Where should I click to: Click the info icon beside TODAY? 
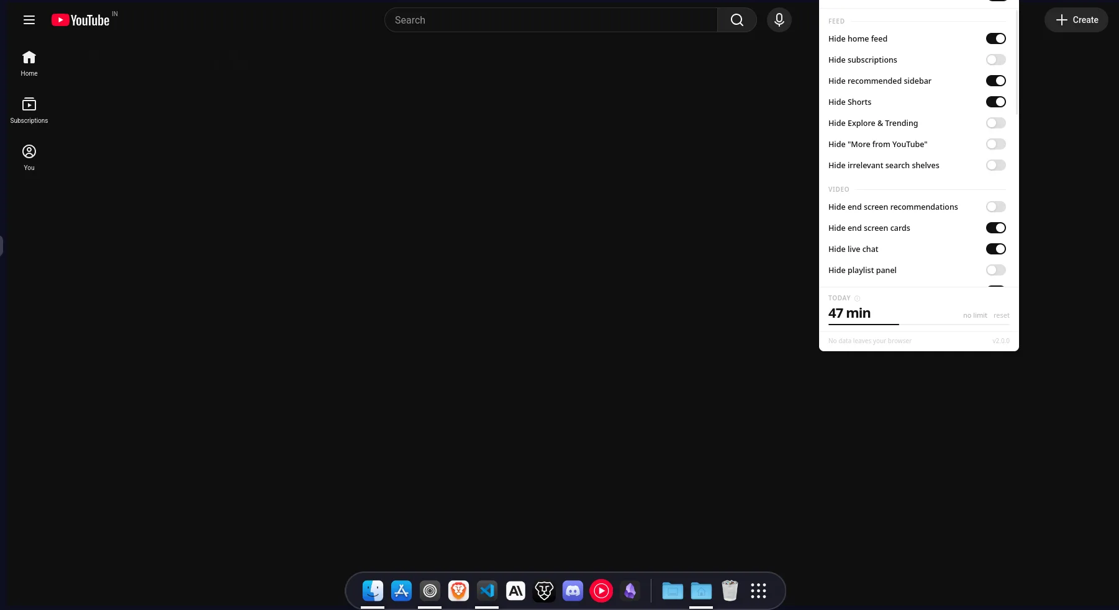point(857,298)
